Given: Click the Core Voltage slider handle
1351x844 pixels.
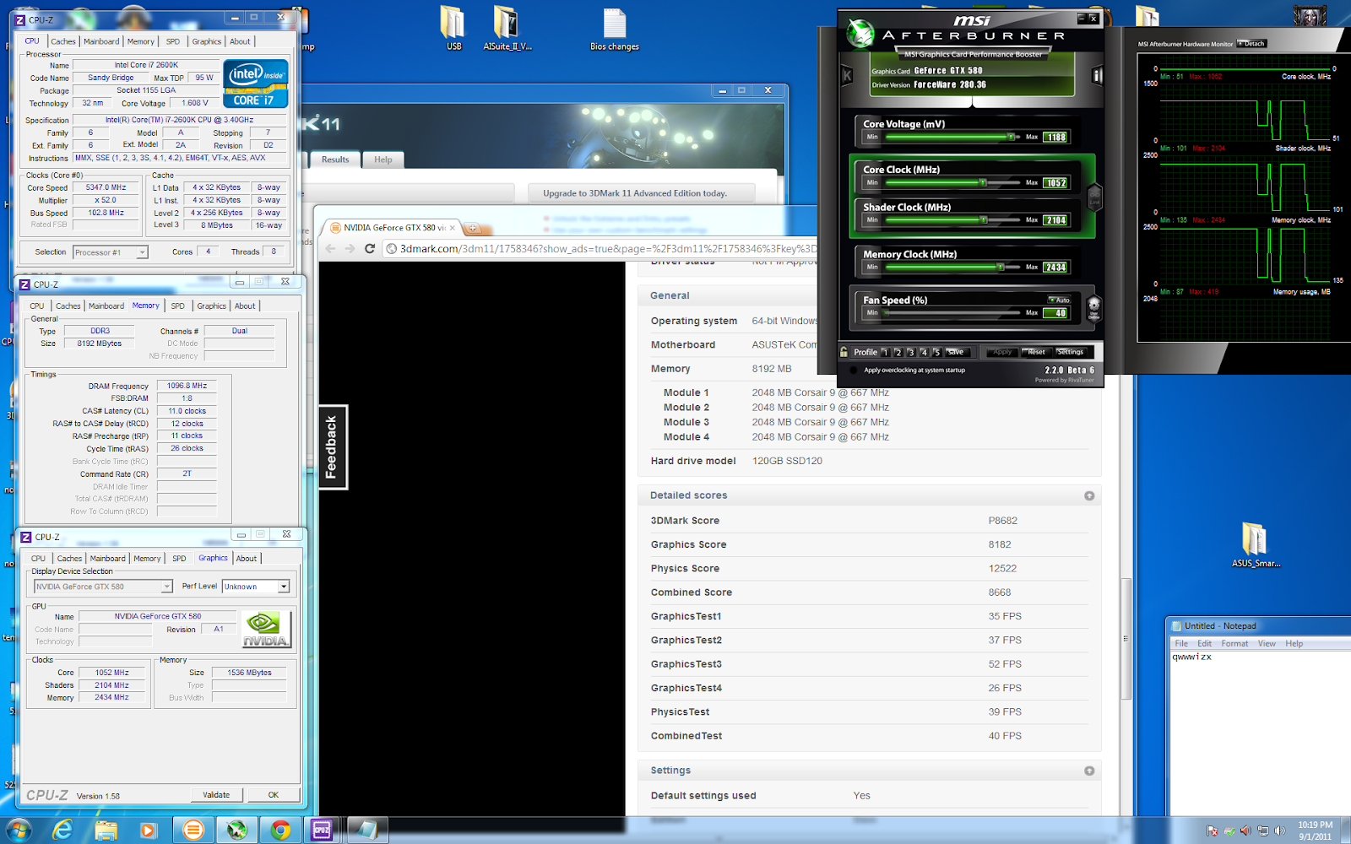Looking at the screenshot, I should click(x=1011, y=137).
